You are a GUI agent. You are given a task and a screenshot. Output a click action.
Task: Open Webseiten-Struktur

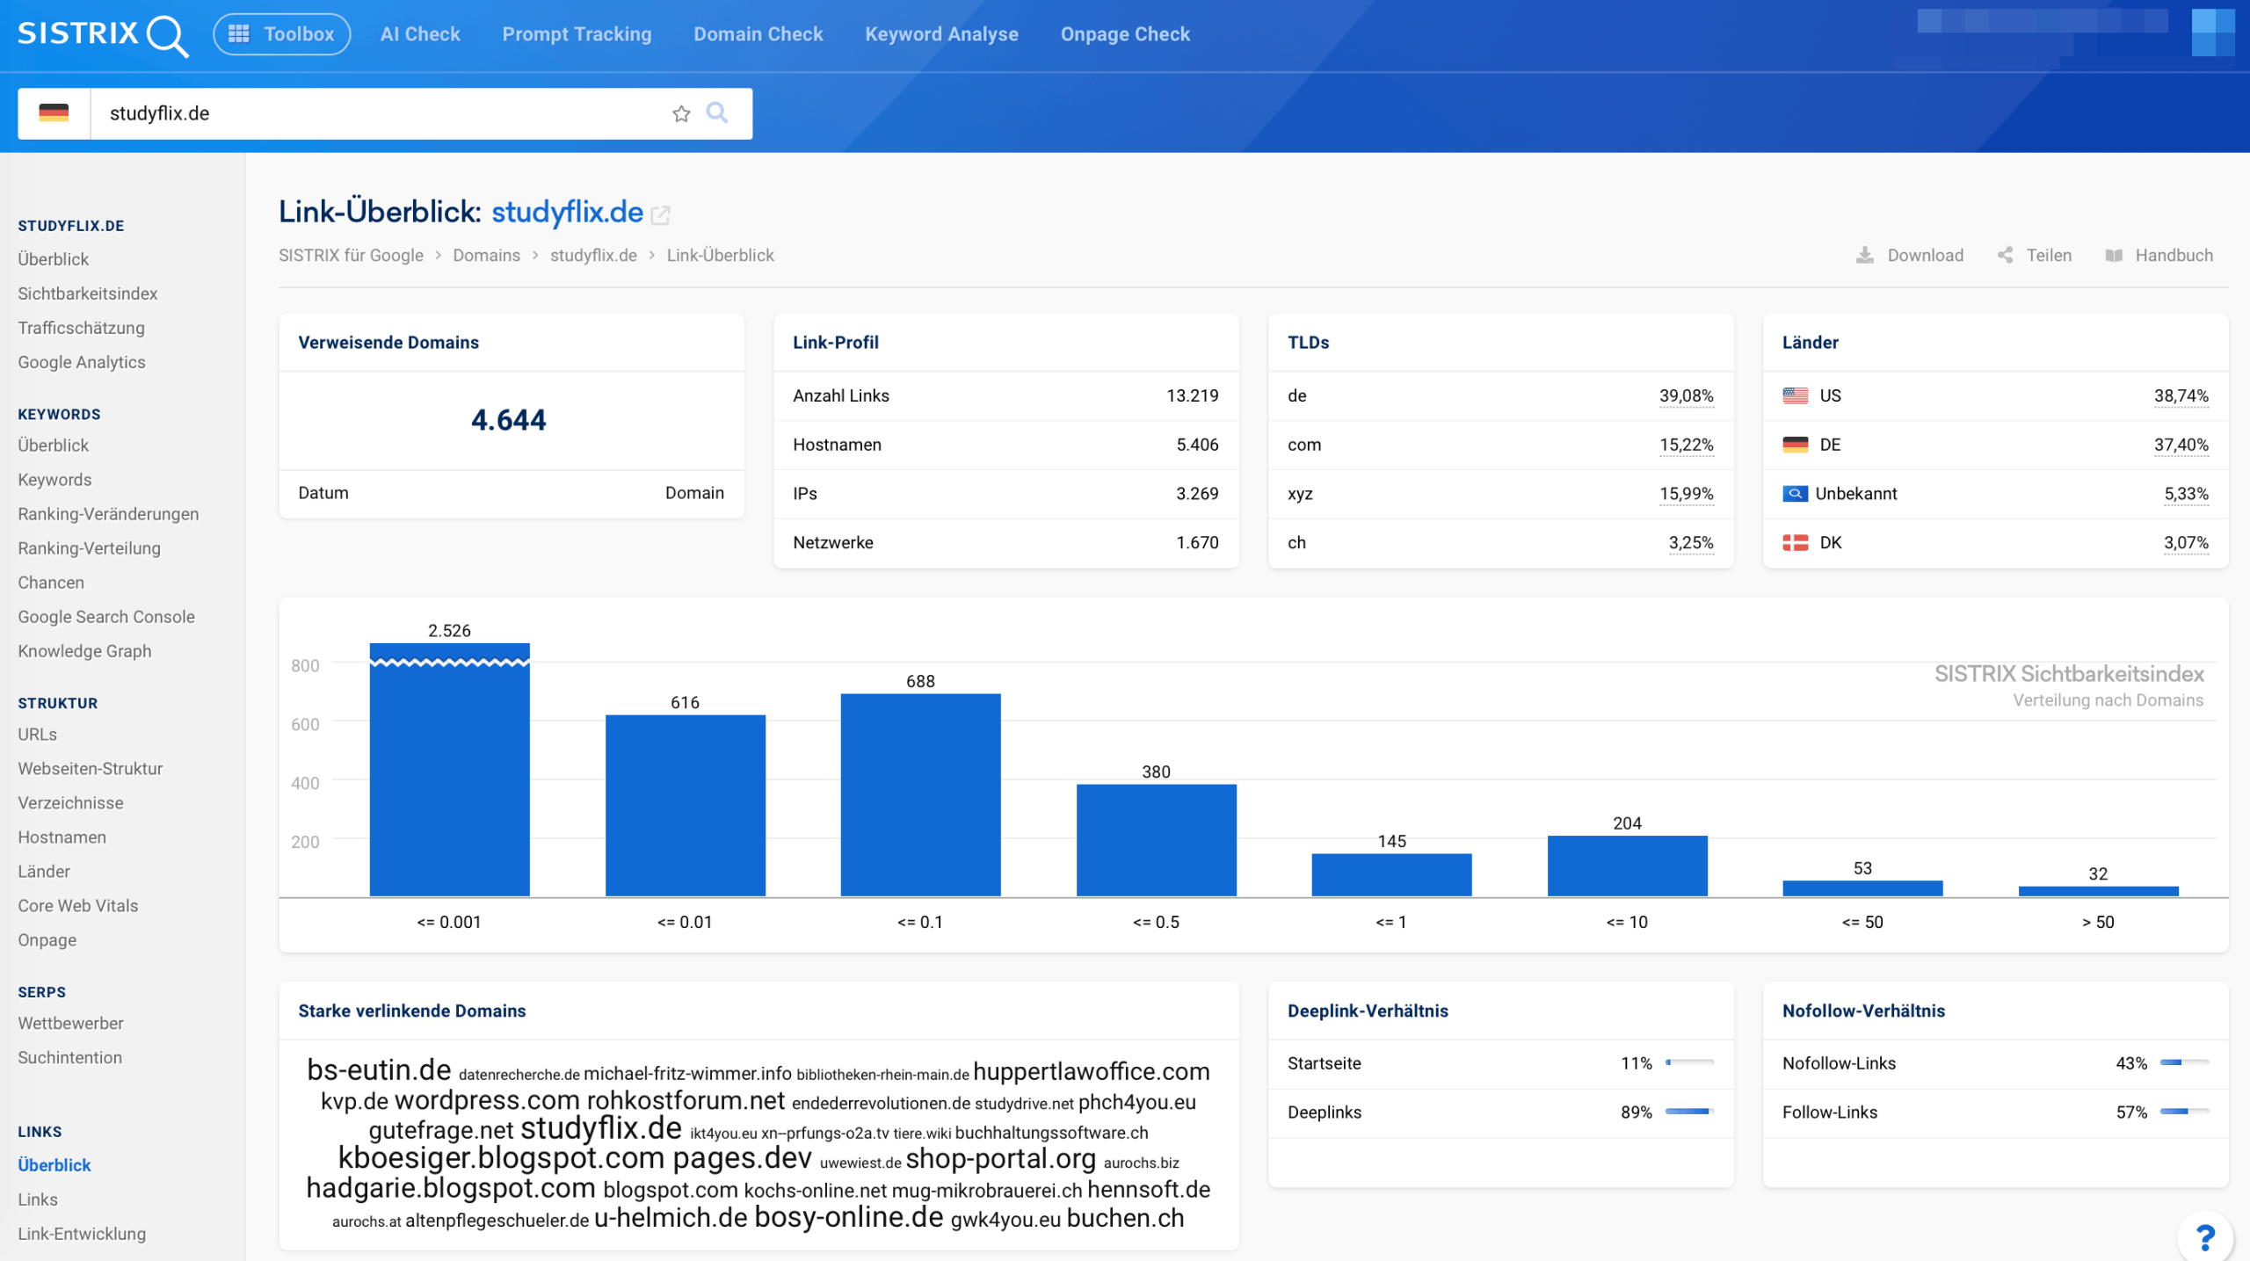coord(91,769)
